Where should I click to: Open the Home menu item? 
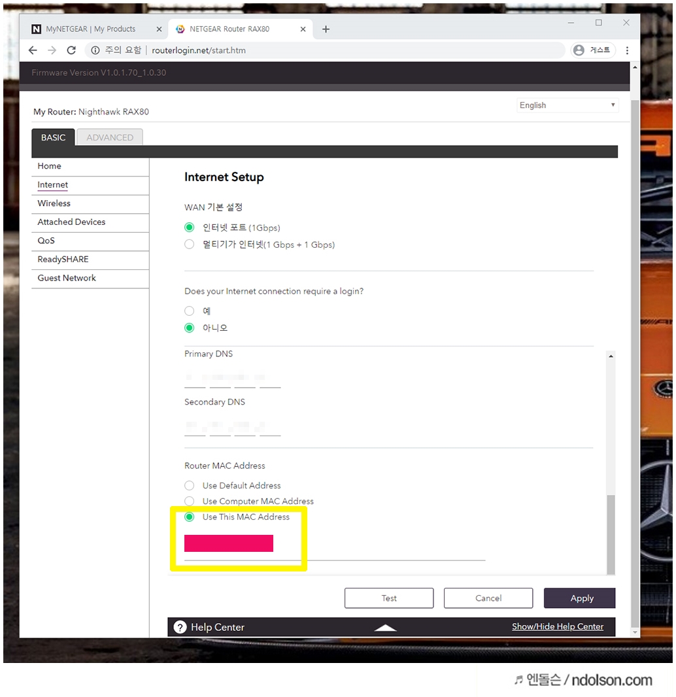[90, 166]
